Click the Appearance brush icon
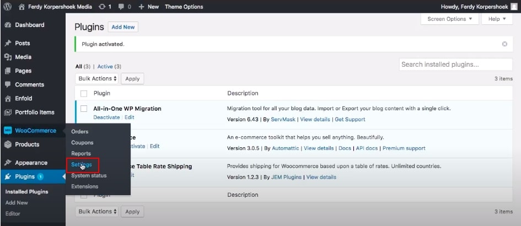The width and height of the screenshot is (521, 226). coord(8,163)
